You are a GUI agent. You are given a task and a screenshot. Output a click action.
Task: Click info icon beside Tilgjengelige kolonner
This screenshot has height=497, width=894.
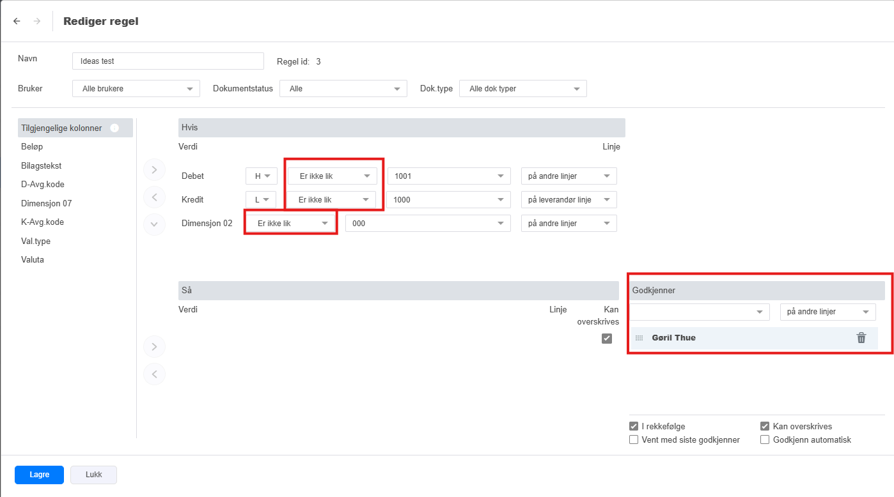point(114,128)
